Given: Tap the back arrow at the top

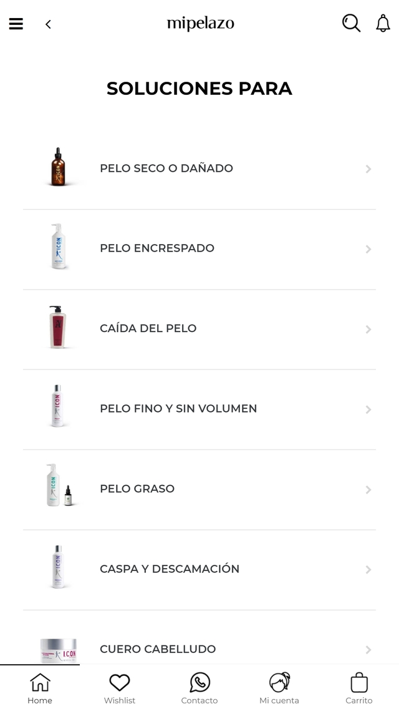Looking at the screenshot, I should [x=48, y=24].
